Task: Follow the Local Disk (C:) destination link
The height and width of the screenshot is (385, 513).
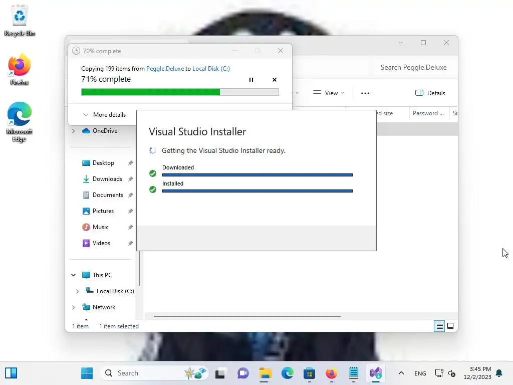Action: point(211,68)
